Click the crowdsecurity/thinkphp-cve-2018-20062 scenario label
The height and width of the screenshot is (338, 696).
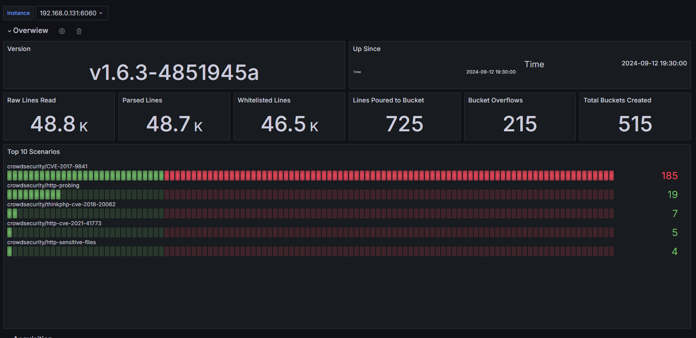[61, 204]
